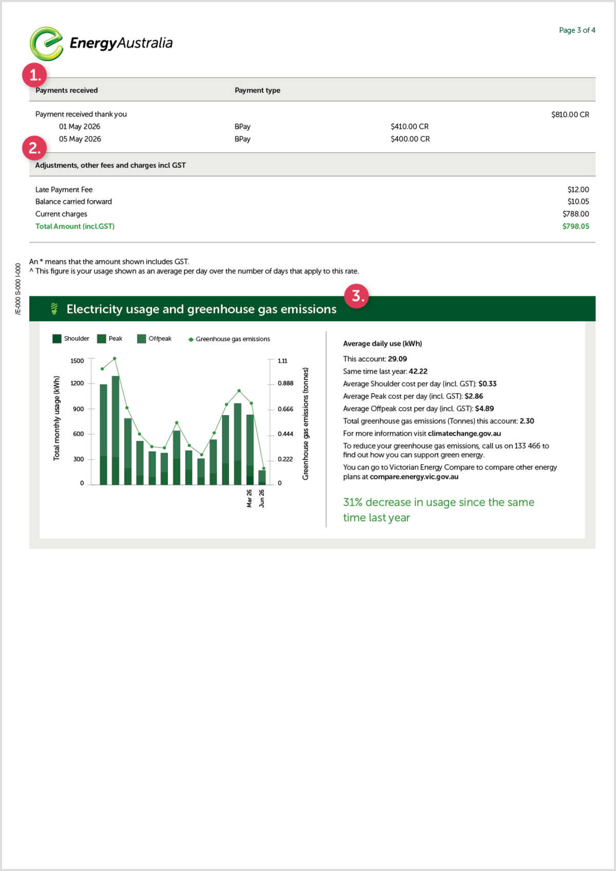The image size is (616, 871).
Task: Select the Offpeak legend color swatch
Action: click(142, 339)
